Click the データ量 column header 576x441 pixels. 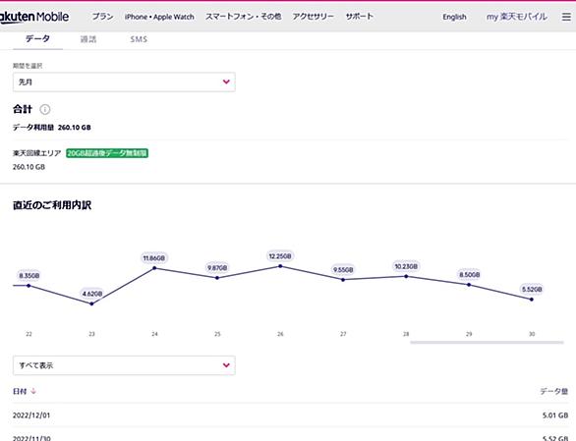point(554,392)
